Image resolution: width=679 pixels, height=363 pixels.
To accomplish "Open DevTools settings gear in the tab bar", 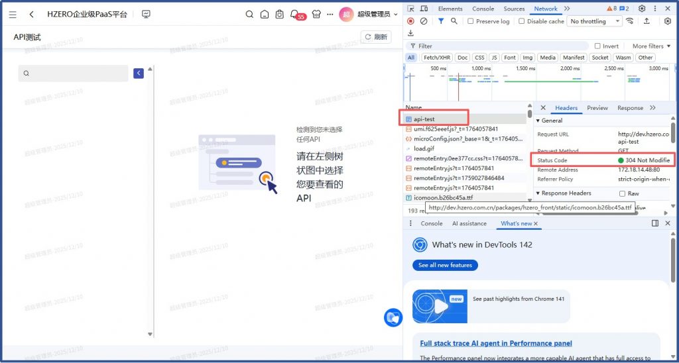I will tap(642, 9).
